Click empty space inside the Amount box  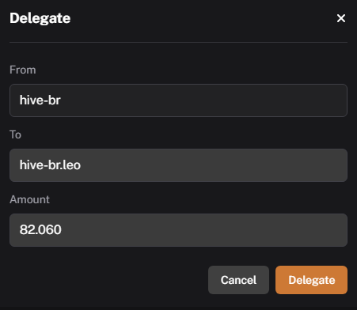tap(204, 230)
